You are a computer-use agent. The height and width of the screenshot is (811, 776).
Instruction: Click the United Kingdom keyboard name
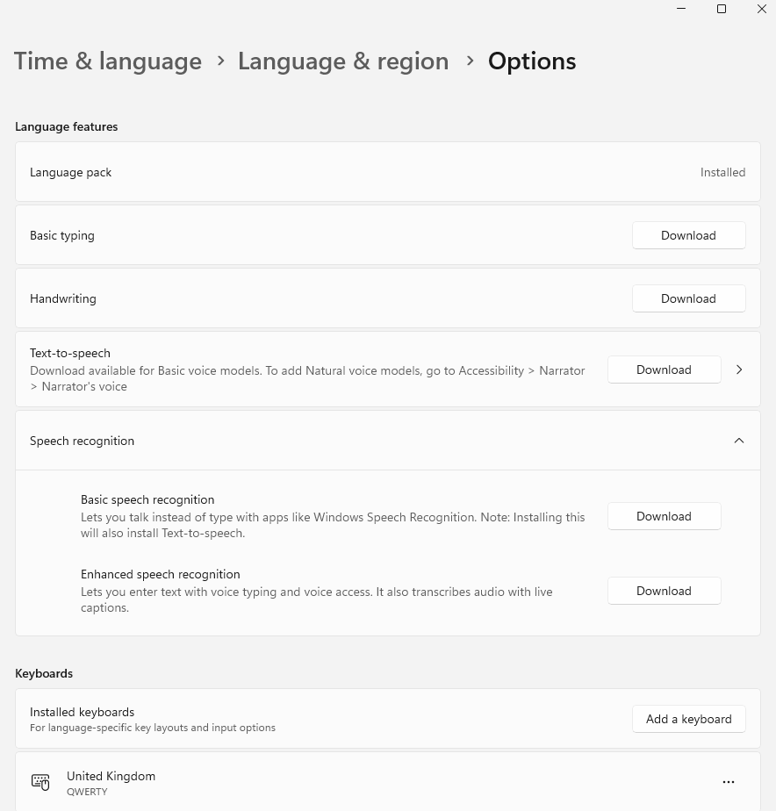tap(111, 776)
